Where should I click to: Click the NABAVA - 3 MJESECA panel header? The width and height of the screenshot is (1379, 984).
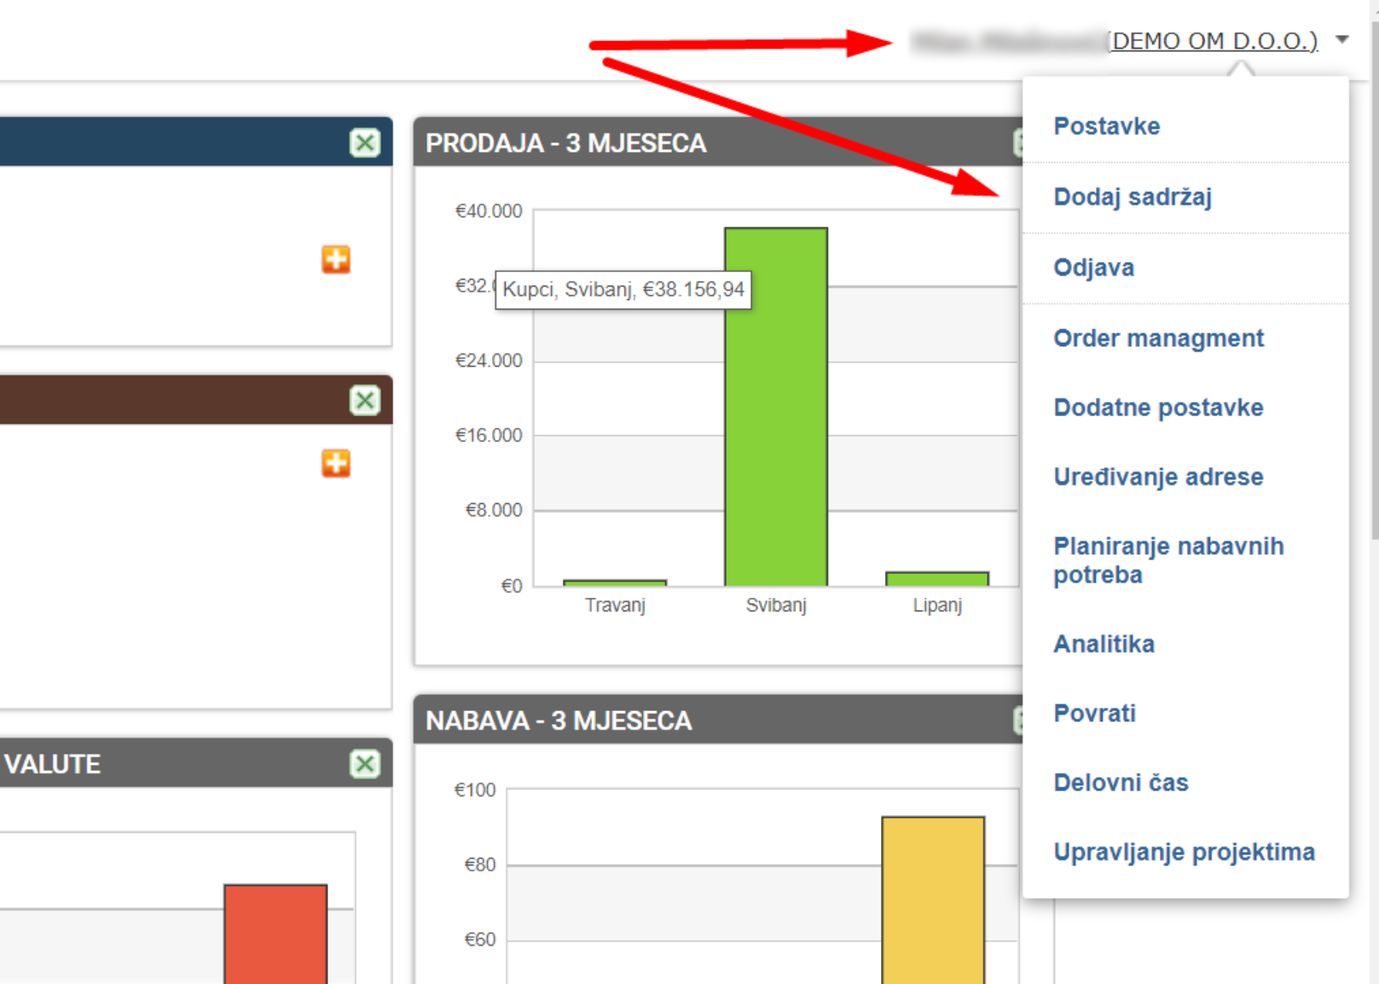pos(718,721)
